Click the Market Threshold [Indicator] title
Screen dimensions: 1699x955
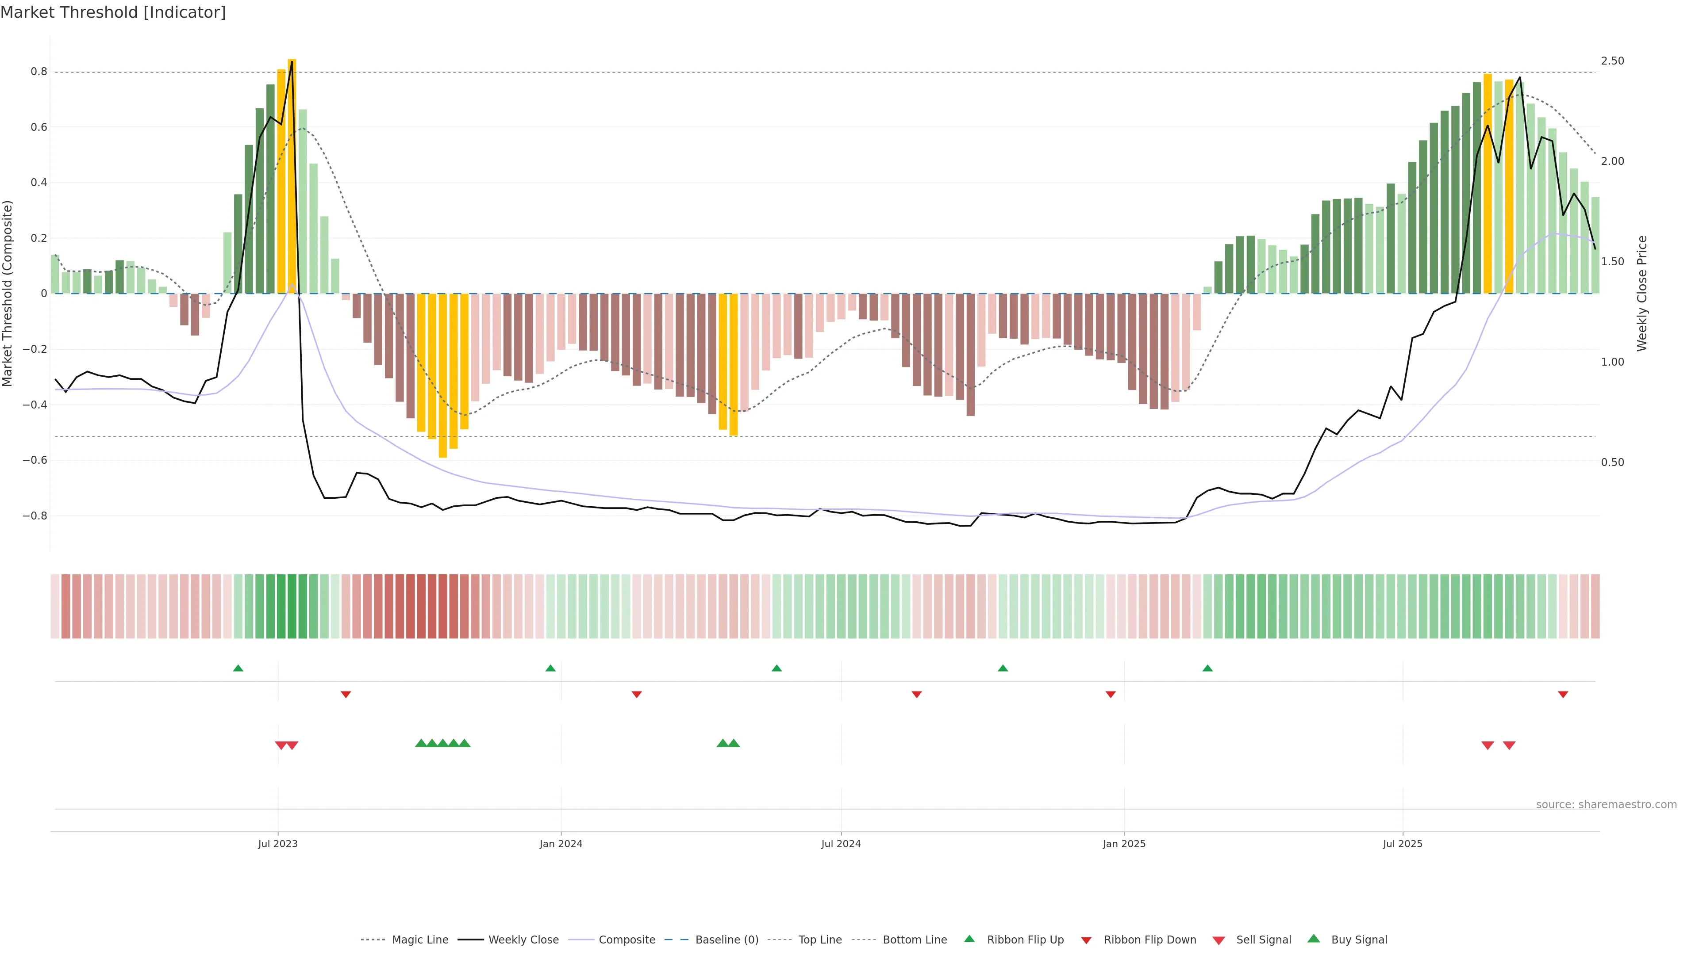click(113, 12)
